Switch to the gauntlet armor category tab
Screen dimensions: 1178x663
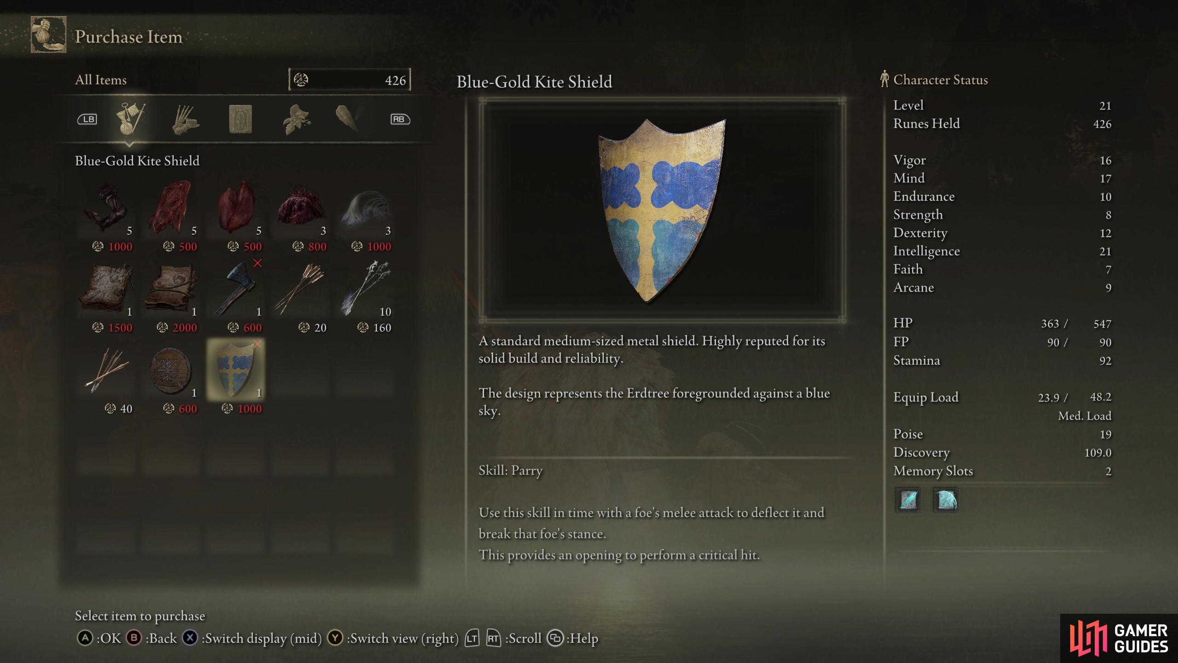[185, 119]
